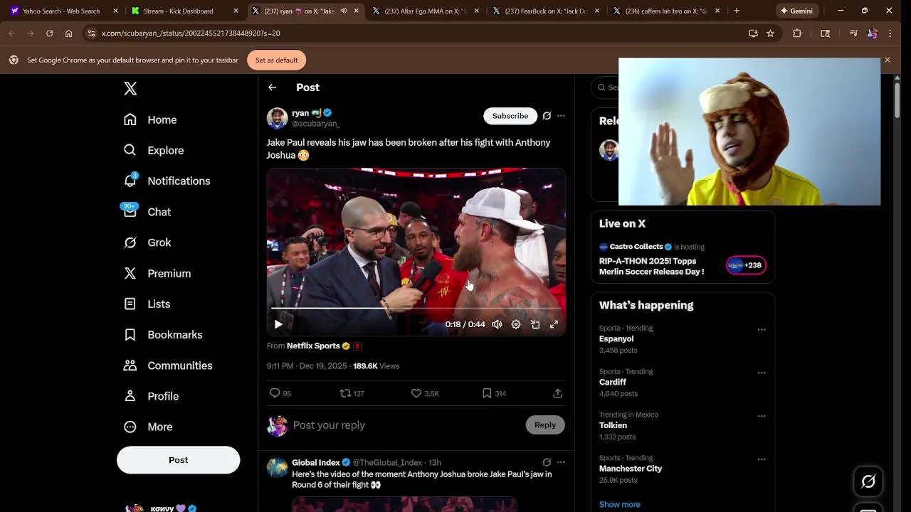Open Communities from the sidebar
911x512 pixels.
click(168, 365)
